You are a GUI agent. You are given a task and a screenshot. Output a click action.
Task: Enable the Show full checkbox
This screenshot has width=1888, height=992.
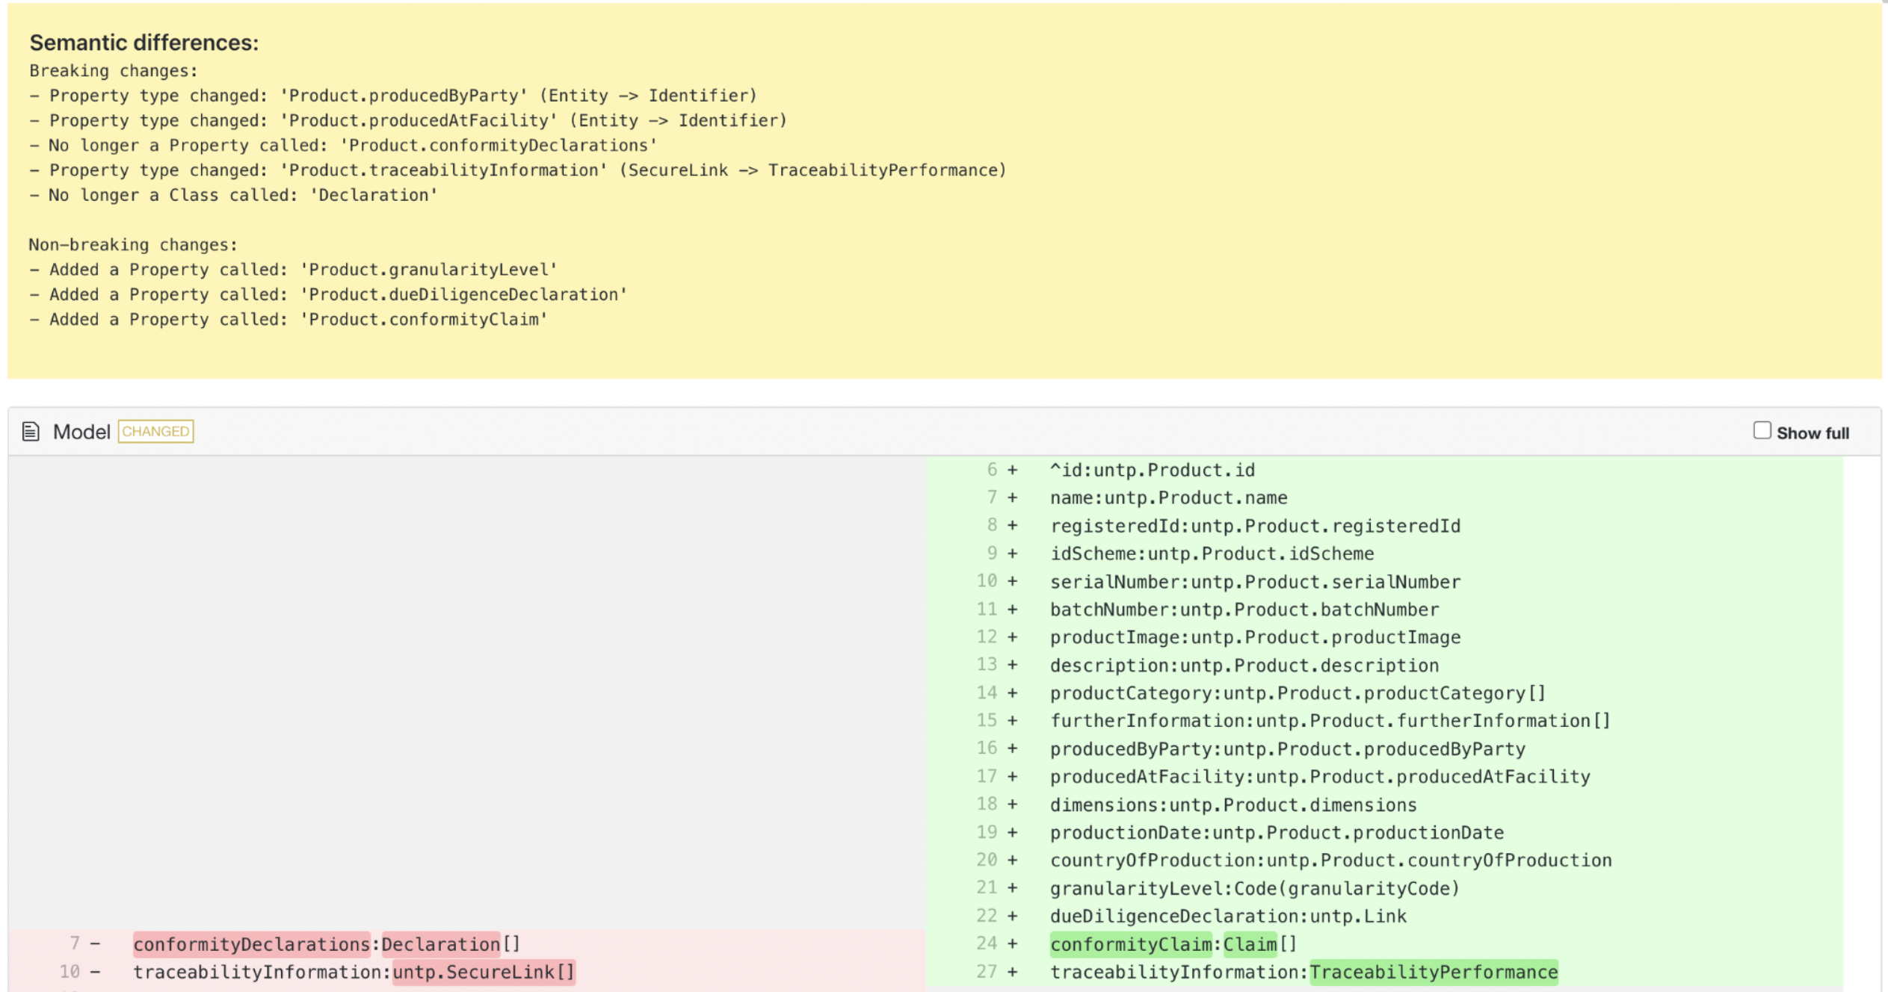click(x=1762, y=431)
